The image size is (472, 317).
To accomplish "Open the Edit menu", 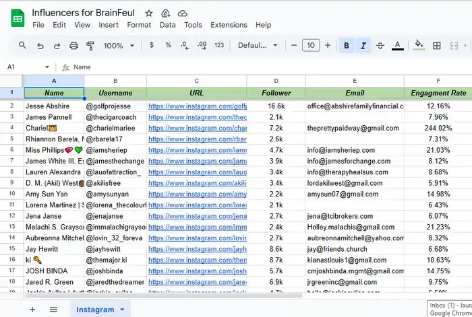I will coord(59,25).
